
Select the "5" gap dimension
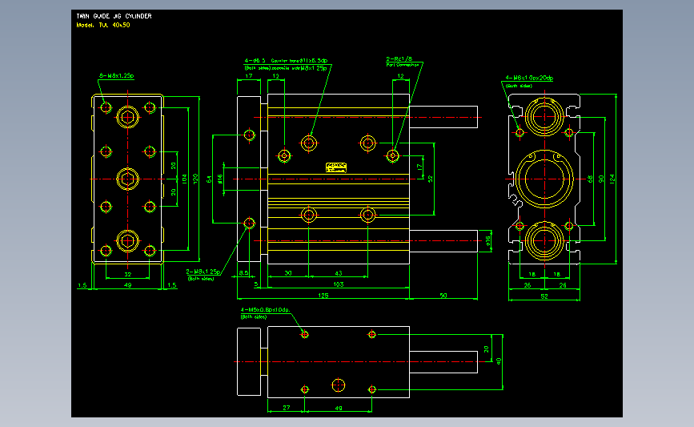pos(256,284)
